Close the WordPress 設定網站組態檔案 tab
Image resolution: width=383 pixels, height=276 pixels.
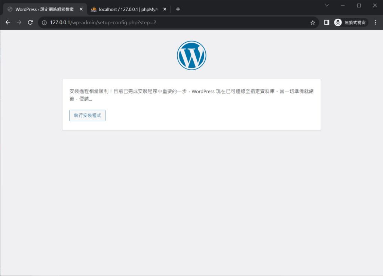point(81,9)
